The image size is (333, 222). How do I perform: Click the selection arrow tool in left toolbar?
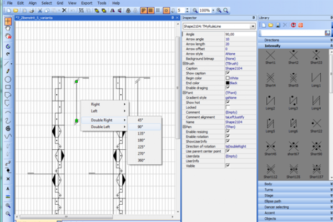[8, 21]
